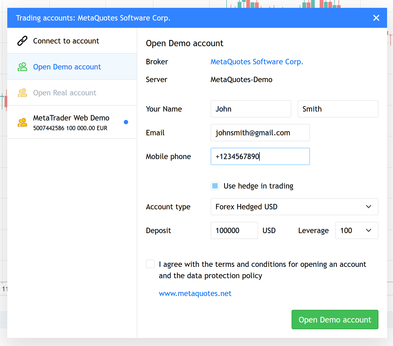The image size is (393, 346).
Task: Select Open Real account menu item
Action: pyautogui.click(x=65, y=93)
